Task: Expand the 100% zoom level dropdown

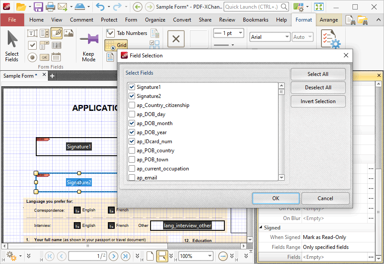Action: [196, 256]
